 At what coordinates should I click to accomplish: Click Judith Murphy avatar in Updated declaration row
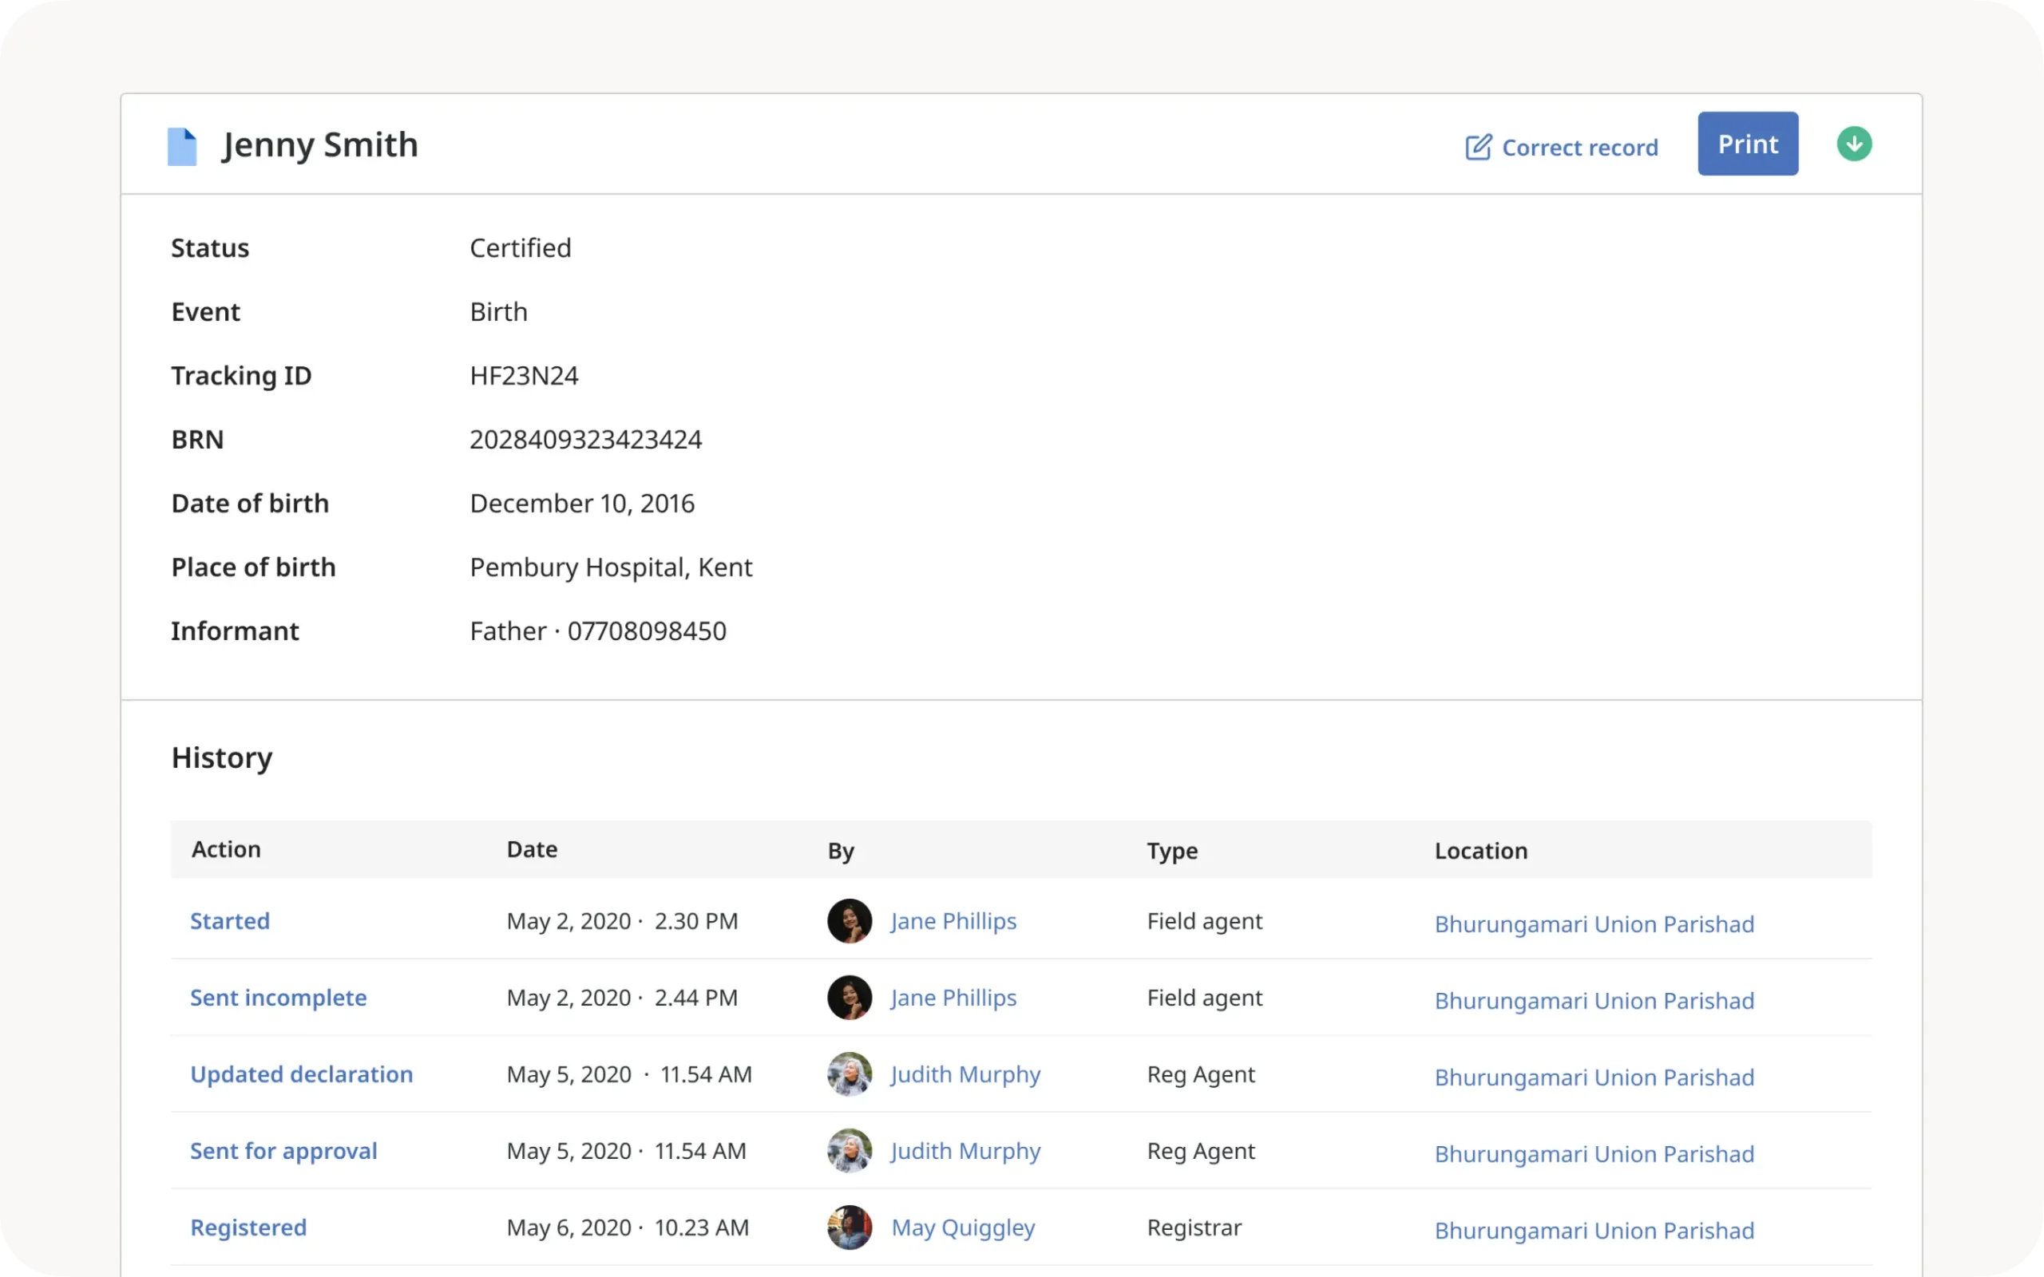click(849, 1074)
